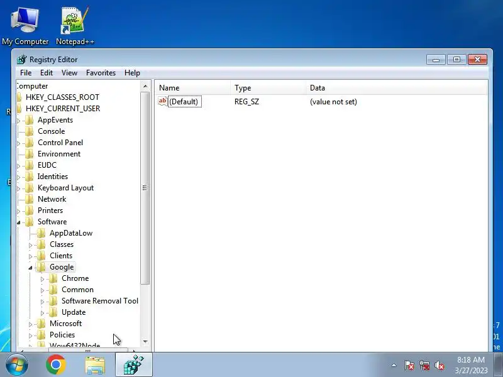This screenshot has width=503, height=377.
Task: Click the muted volume tray icon
Action: [x=439, y=365]
